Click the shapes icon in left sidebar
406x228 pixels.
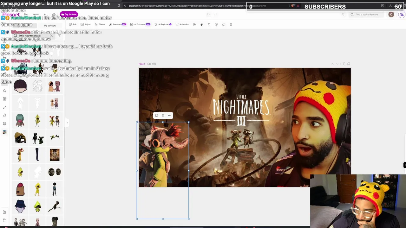pos(4,115)
